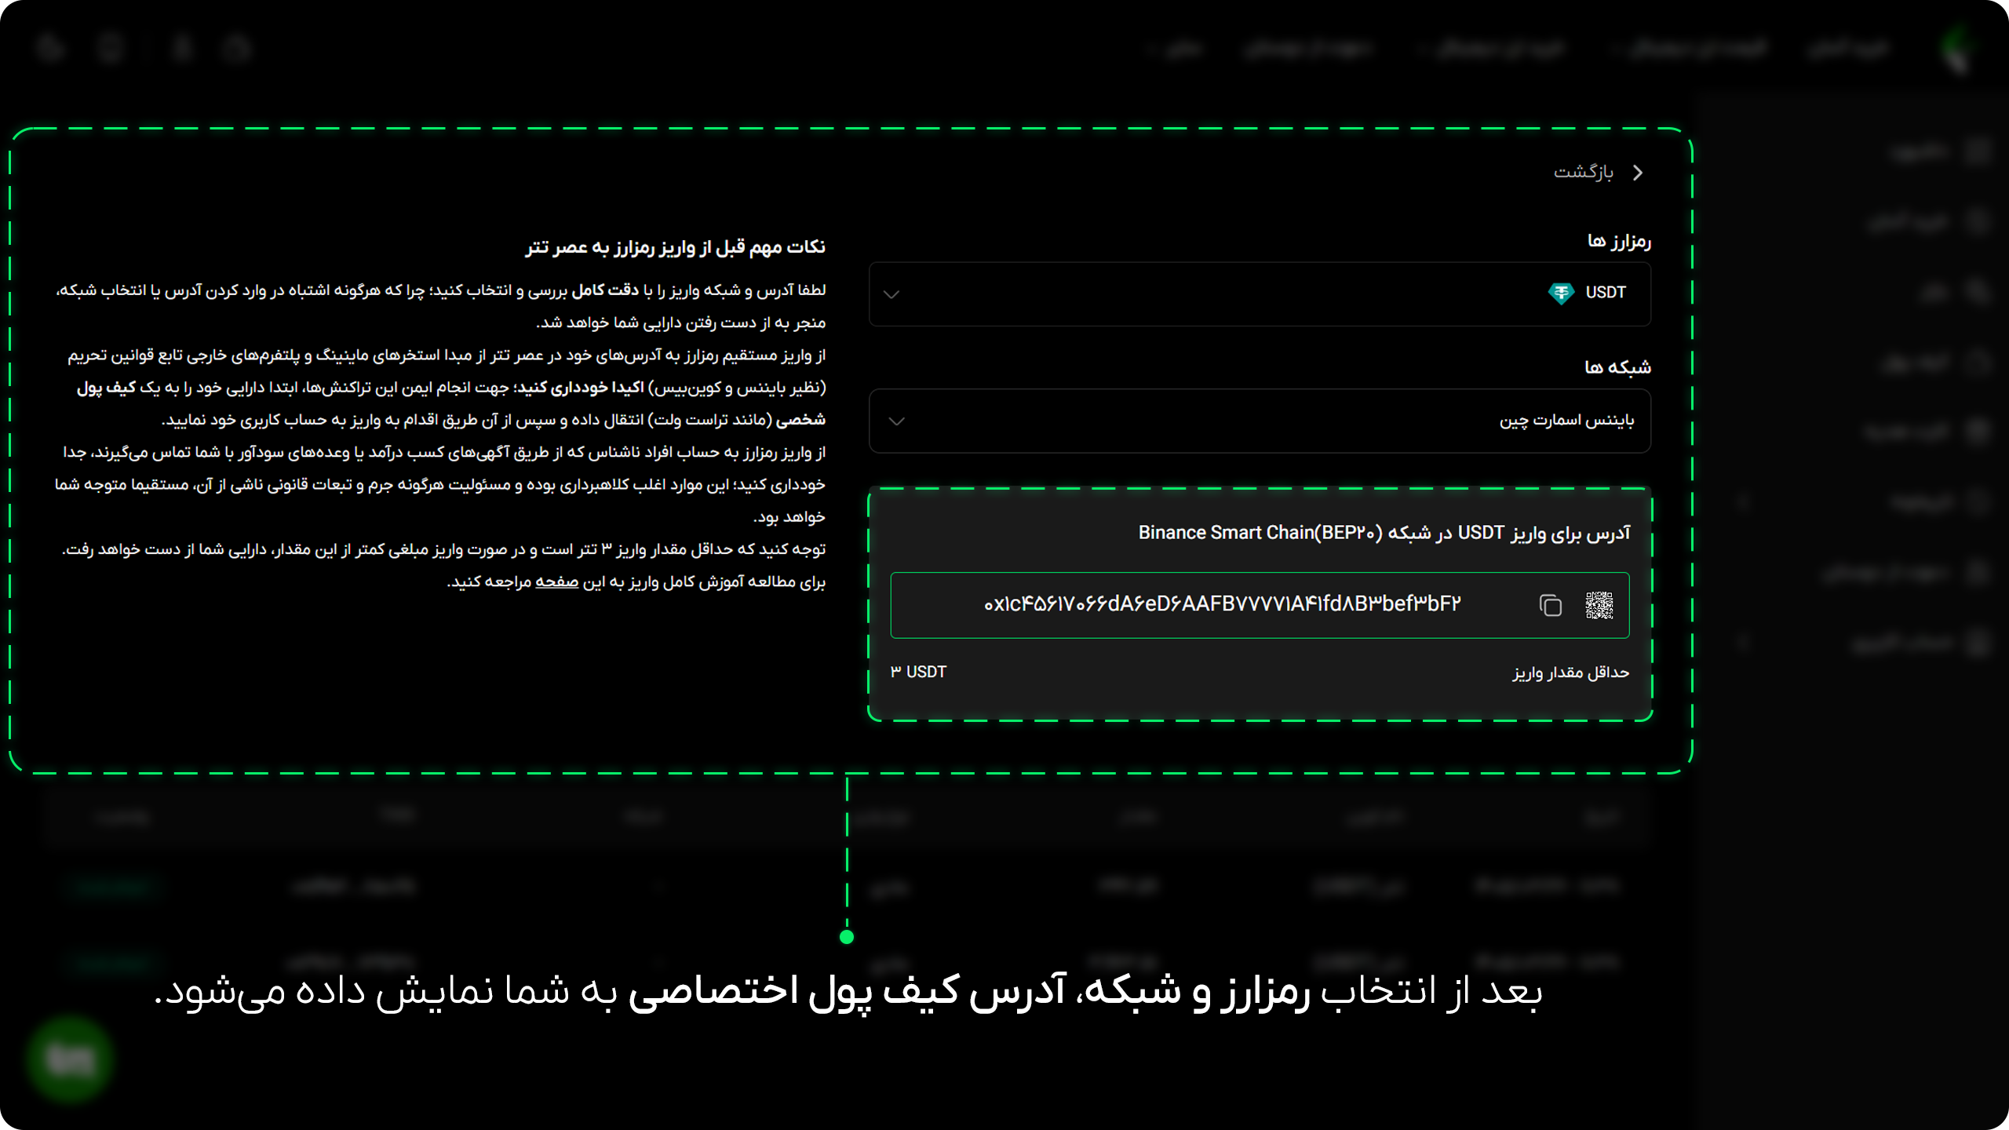This screenshot has height=1130, width=2009.
Task: Copy the USDT deposit wallet address
Action: 1551,605
